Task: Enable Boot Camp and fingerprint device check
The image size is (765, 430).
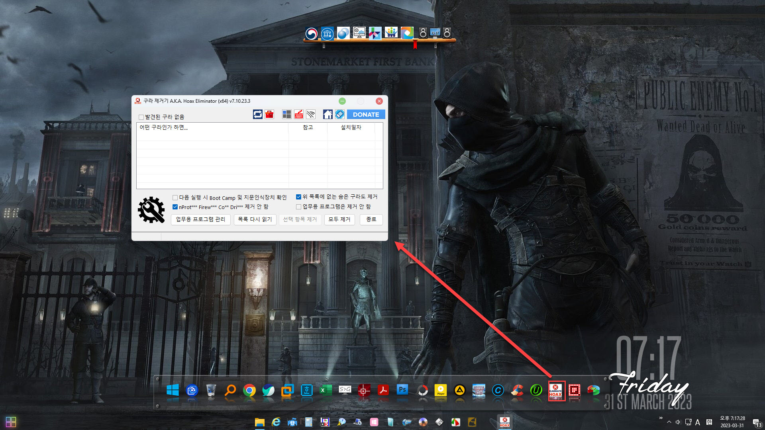Action: 175,197
